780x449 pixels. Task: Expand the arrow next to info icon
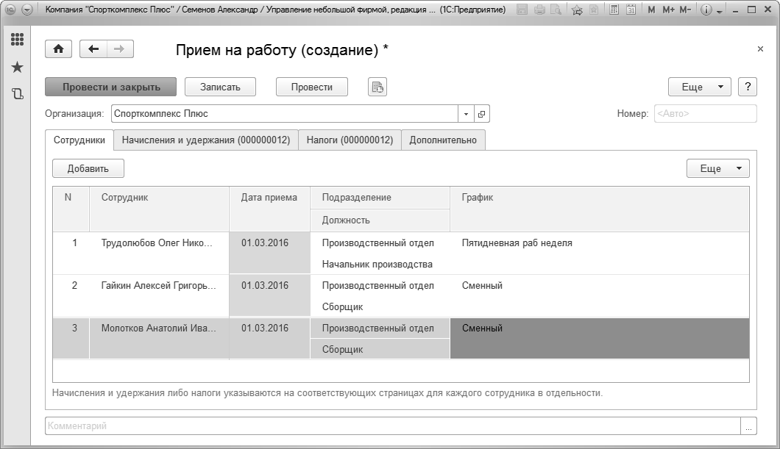point(720,11)
